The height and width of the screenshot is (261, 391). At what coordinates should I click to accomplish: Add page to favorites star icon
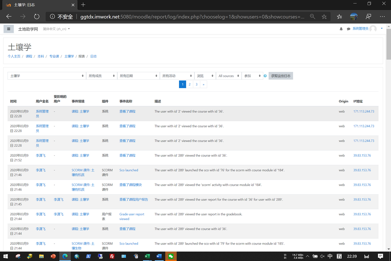(x=324, y=17)
